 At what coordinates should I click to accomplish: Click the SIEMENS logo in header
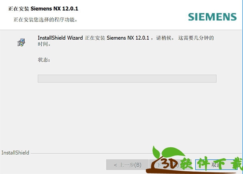212,17
